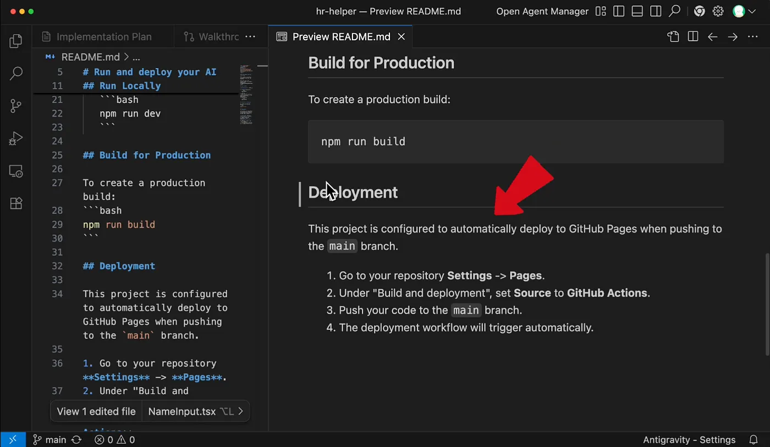Click the Chrome browser icon in title bar
770x447 pixels.
[700, 12]
